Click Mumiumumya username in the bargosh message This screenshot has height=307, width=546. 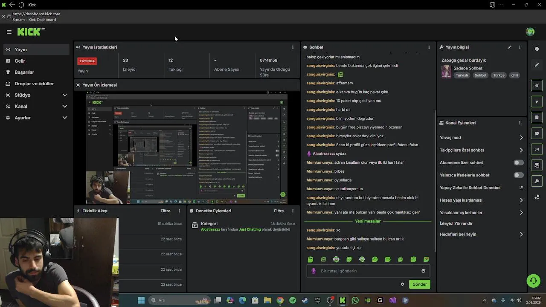click(319, 239)
